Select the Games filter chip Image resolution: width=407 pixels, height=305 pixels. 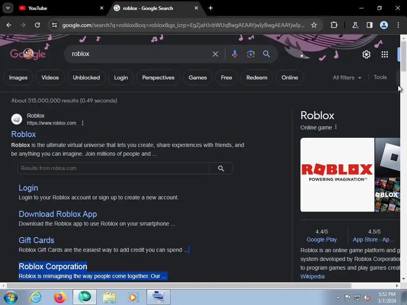(198, 77)
